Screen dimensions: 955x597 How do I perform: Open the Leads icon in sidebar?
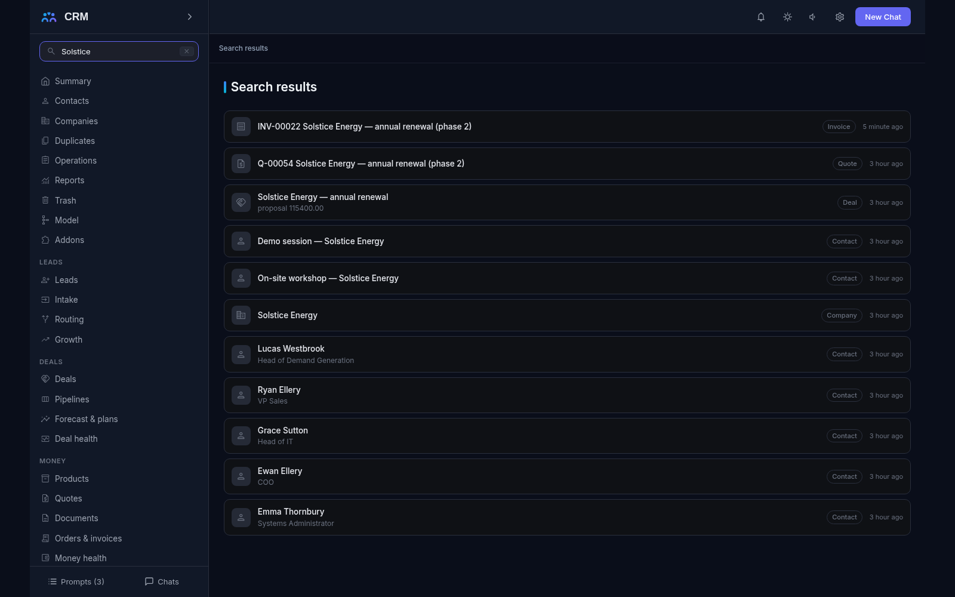tap(45, 280)
